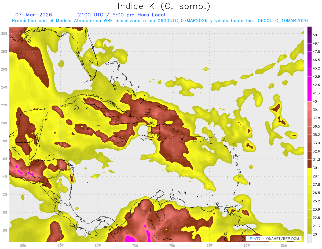Click the '70W' longitude label
This screenshot has height=249, width=322.
tap(172, 246)
